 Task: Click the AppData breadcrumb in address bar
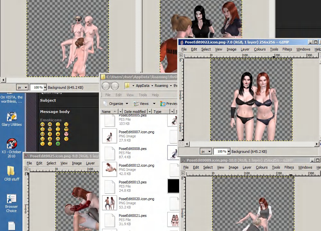point(143,86)
